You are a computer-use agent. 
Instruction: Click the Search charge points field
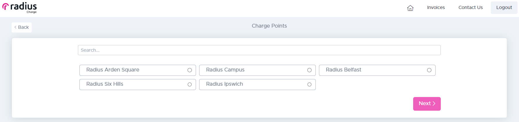click(x=259, y=50)
